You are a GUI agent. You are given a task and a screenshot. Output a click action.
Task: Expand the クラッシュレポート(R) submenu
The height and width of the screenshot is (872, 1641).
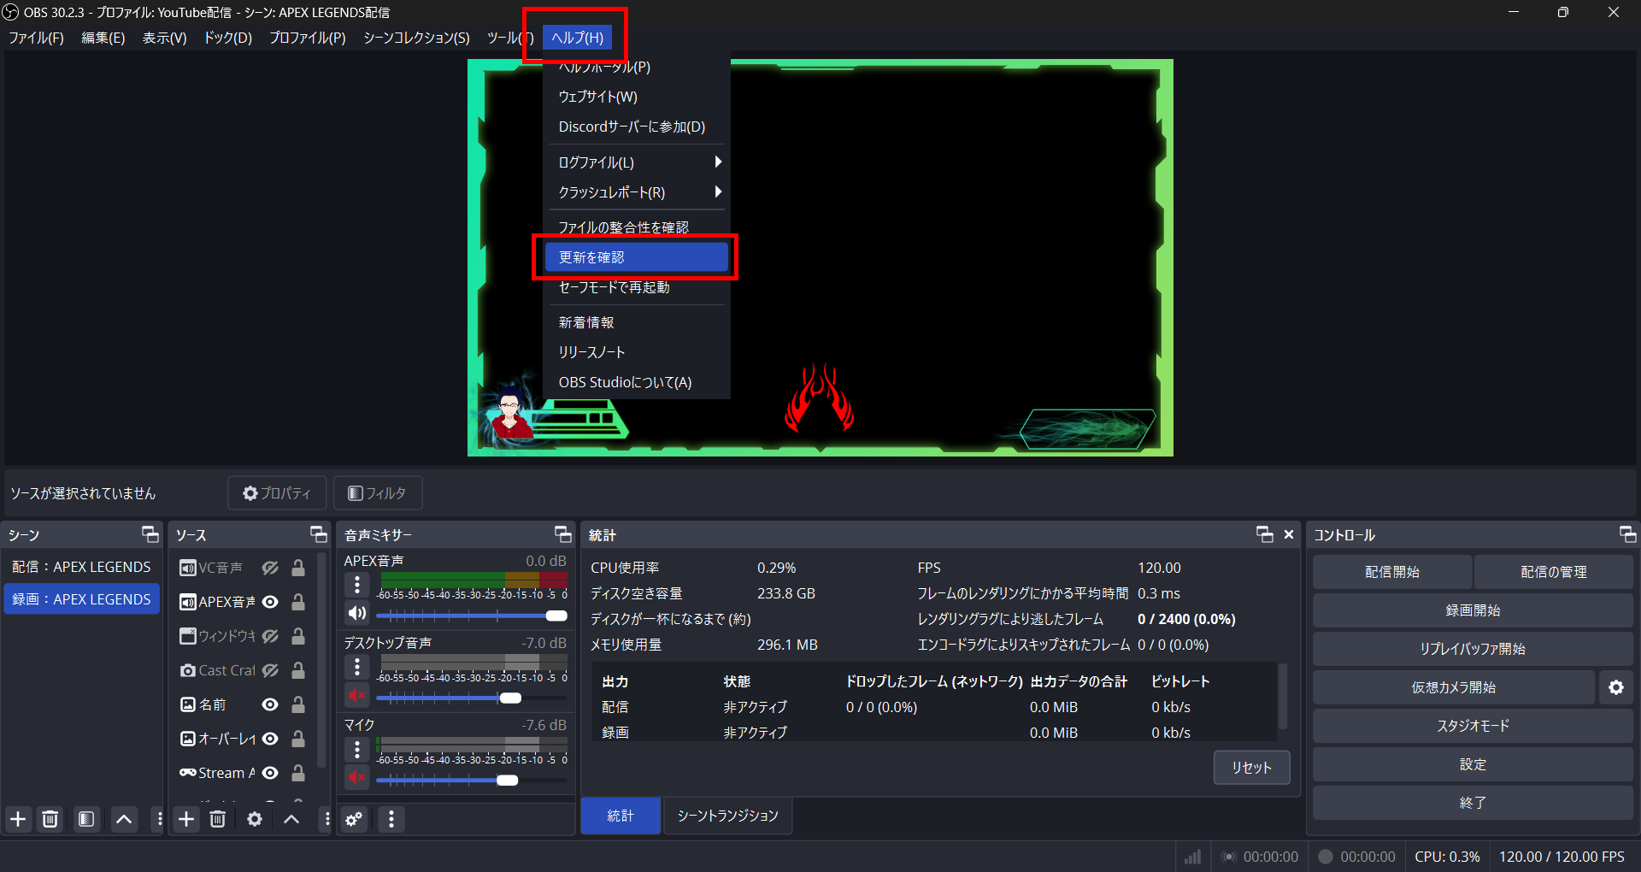click(637, 192)
